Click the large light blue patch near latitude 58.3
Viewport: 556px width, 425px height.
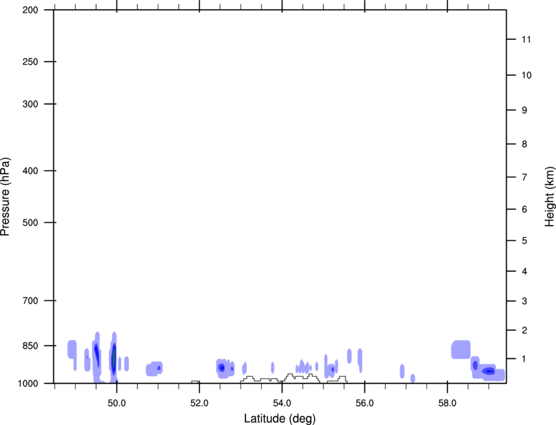(x=460, y=349)
